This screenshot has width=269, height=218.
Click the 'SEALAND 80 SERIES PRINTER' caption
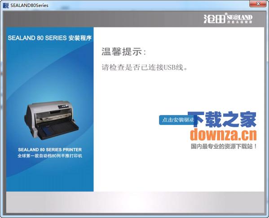click(50, 150)
